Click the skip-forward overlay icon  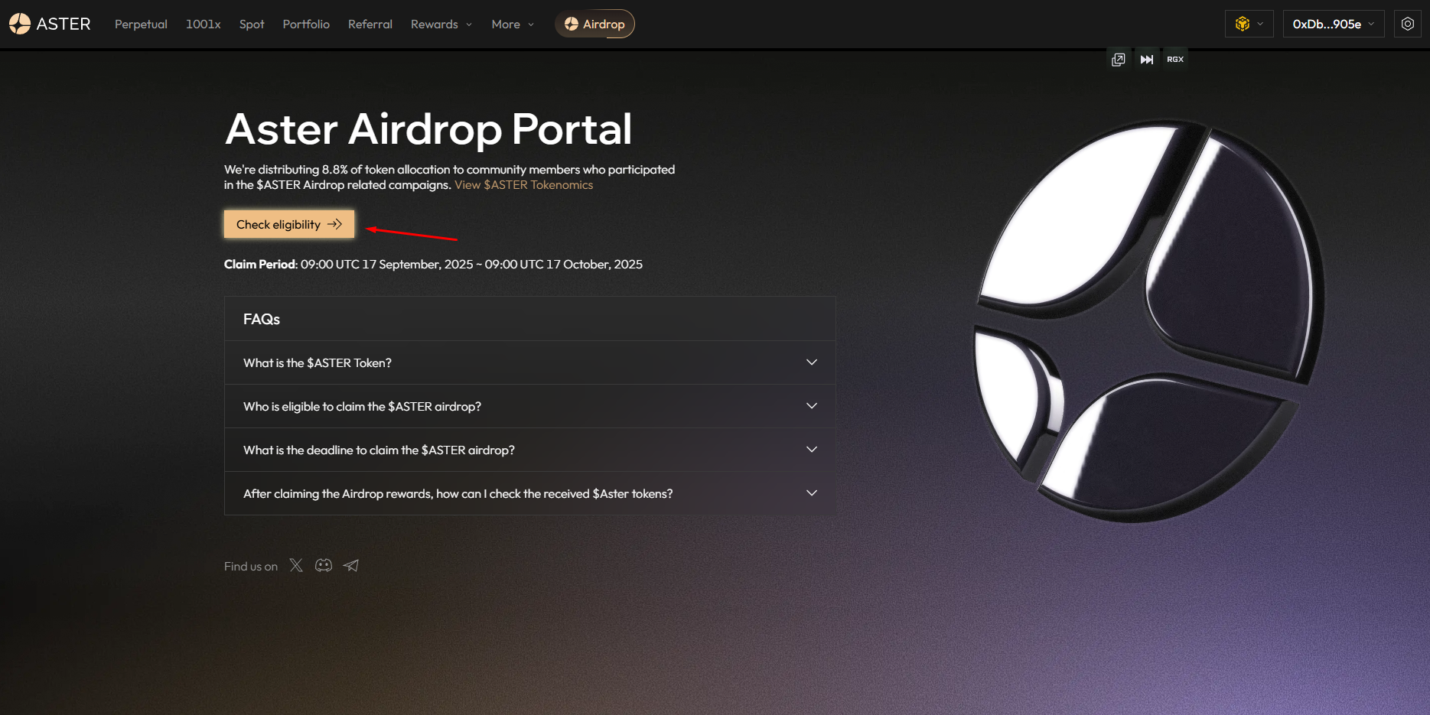(x=1146, y=60)
